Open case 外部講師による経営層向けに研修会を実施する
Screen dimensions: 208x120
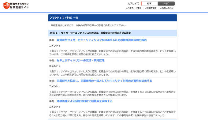click(x=84, y=101)
